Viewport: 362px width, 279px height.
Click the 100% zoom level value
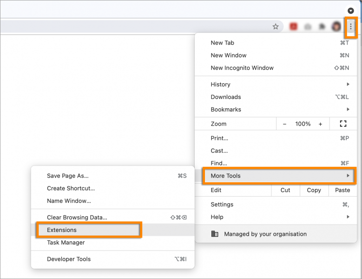(x=303, y=124)
